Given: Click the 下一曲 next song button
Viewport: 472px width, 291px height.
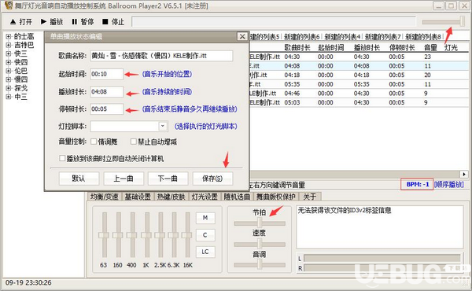Looking at the screenshot, I should coord(168,179).
